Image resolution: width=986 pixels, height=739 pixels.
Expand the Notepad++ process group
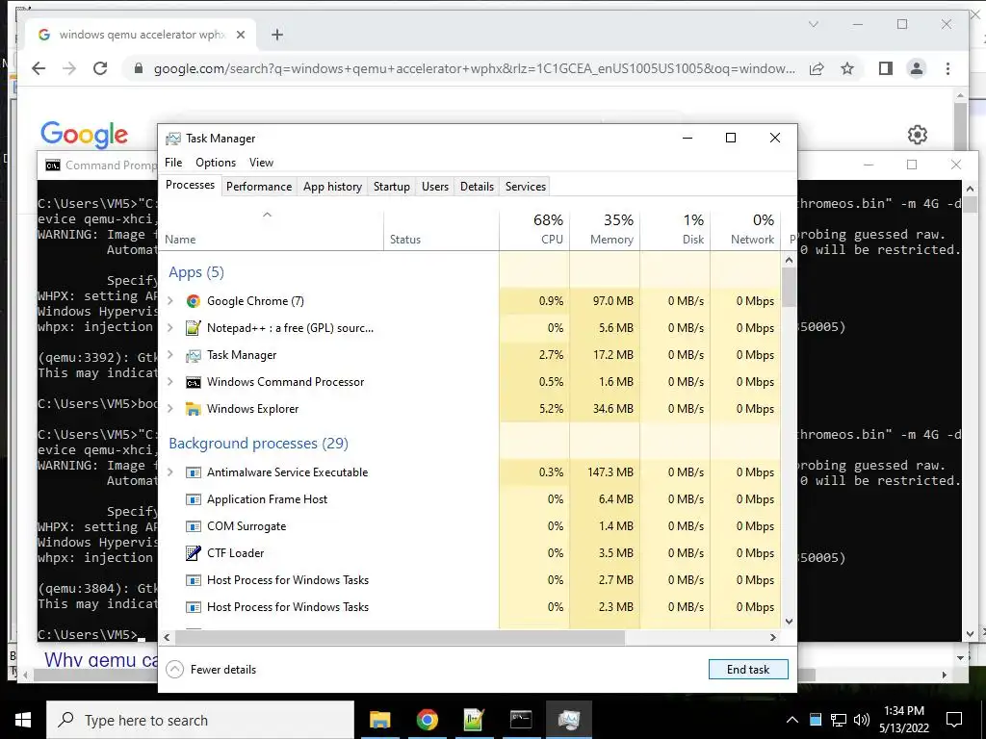point(169,328)
